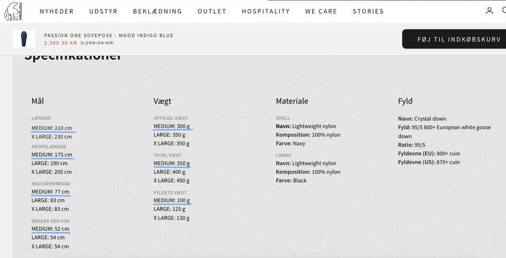Go to the OUTLET section
The height and width of the screenshot is (258, 506).
(x=212, y=11)
